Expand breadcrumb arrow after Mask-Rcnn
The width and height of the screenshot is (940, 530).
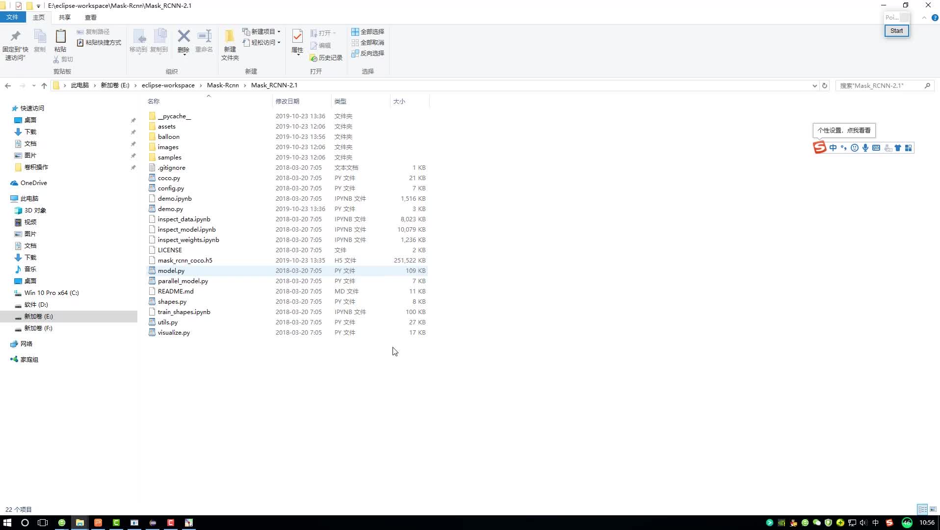[x=245, y=85]
